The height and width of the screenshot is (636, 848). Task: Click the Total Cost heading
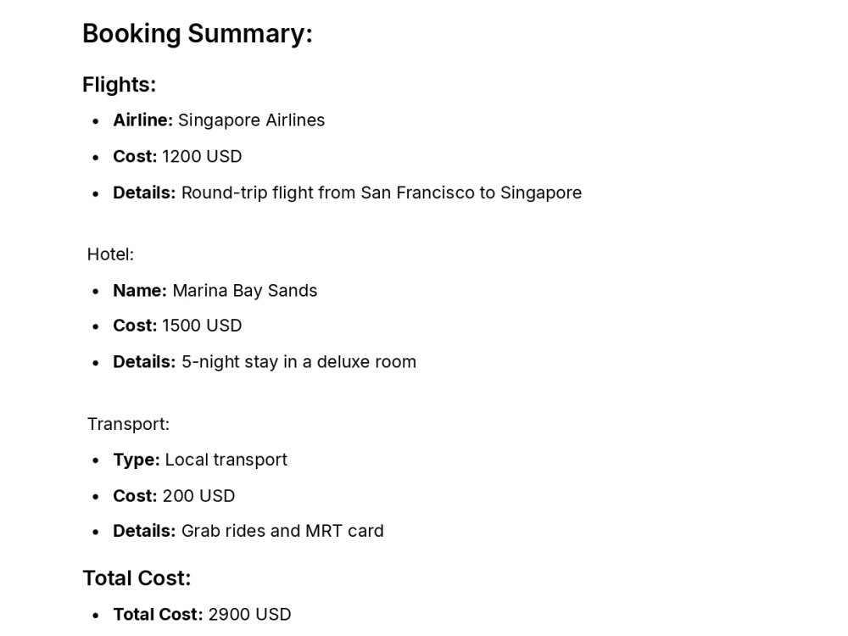[x=137, y=578]
